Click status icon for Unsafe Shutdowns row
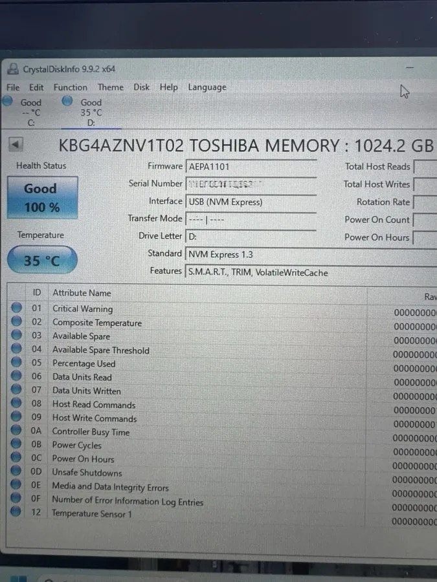 pos(16,470)
